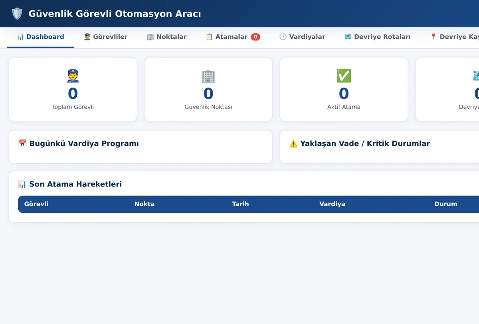Click the zero count above Aktif Atama
479x324 pixels.
[x=344, y=93]
